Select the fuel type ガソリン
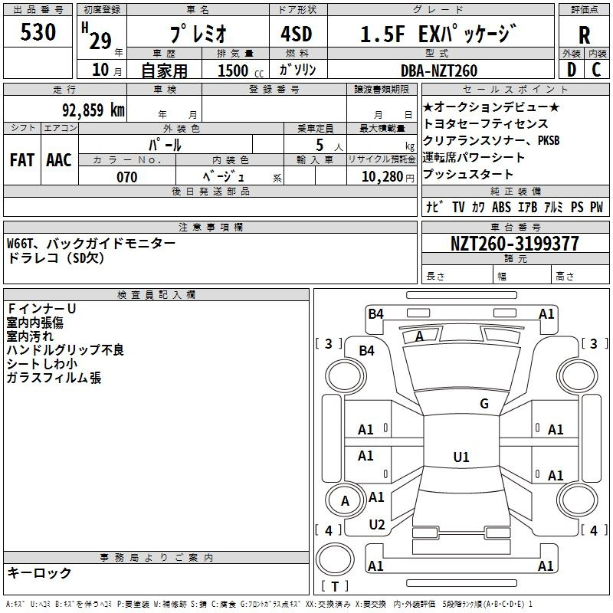Viewport: 613px width, 613px height. [x=297, y=70]
